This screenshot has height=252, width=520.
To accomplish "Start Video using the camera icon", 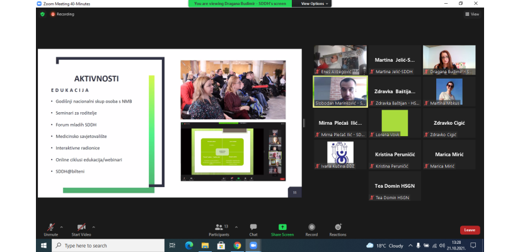I will tap(81, 227).
